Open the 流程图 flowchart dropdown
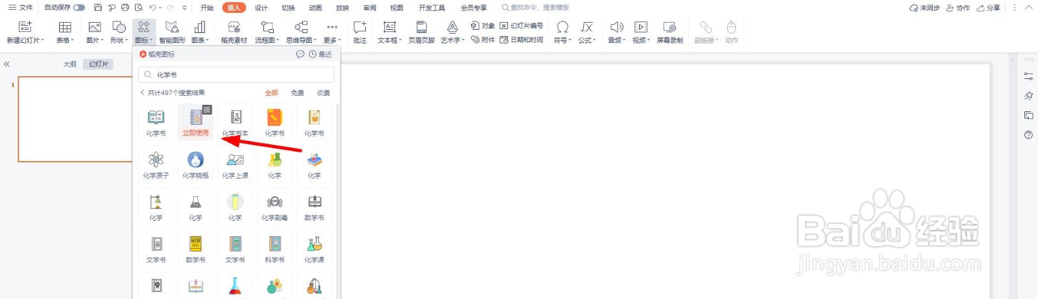1038x299 pixels. [x=267, y=32]
